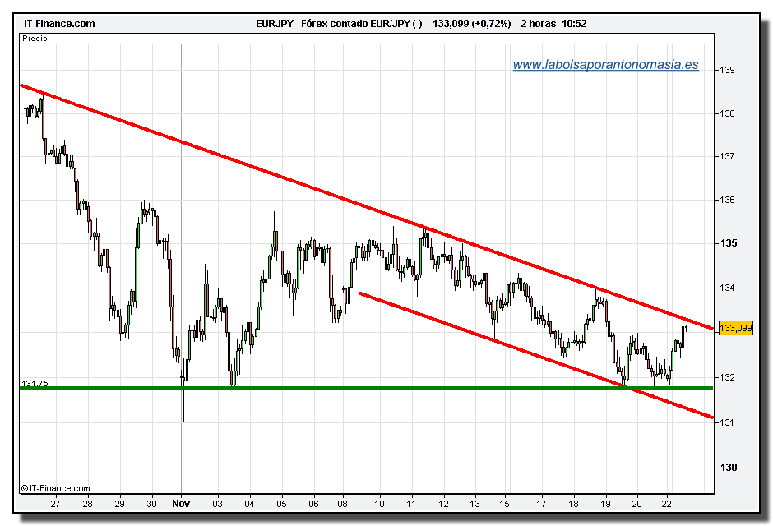Image resolution: width=773 pixels, height=526 pixels.
Task: Click the yellow 133,099 current price label
Action: tap(735, 328)
